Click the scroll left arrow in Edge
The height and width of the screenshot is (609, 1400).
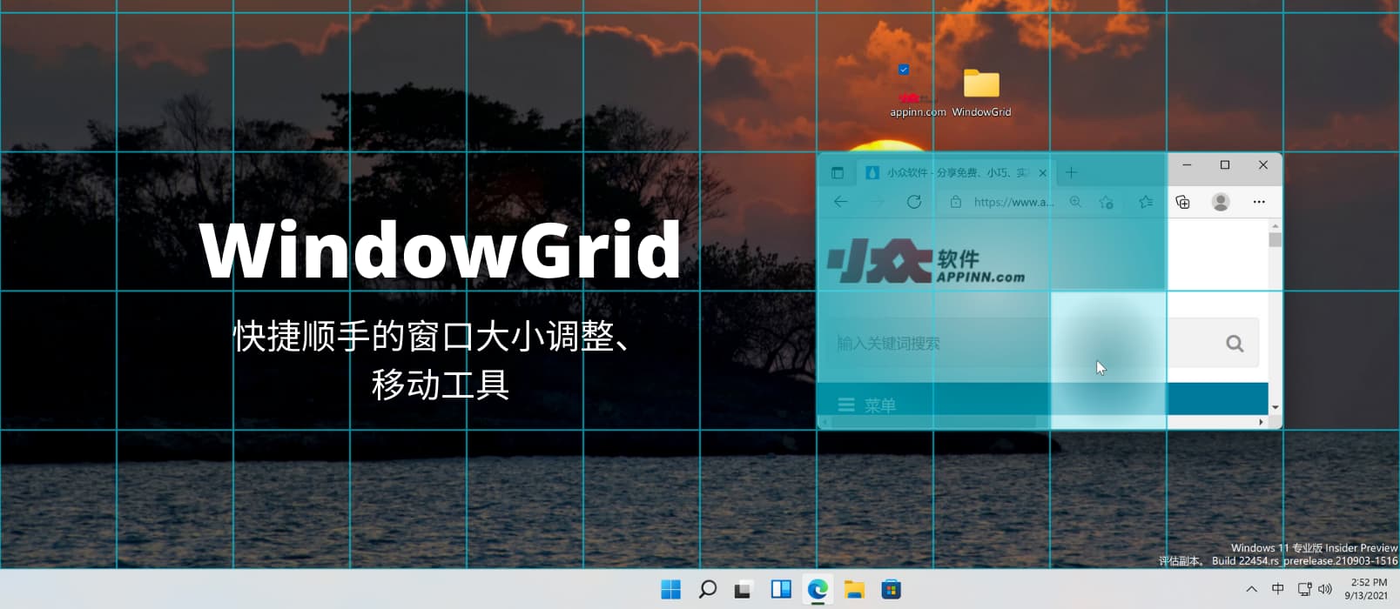[825, 422]
